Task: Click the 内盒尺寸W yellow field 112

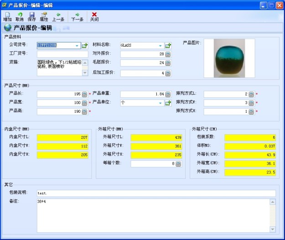Action: click(62, 146)
